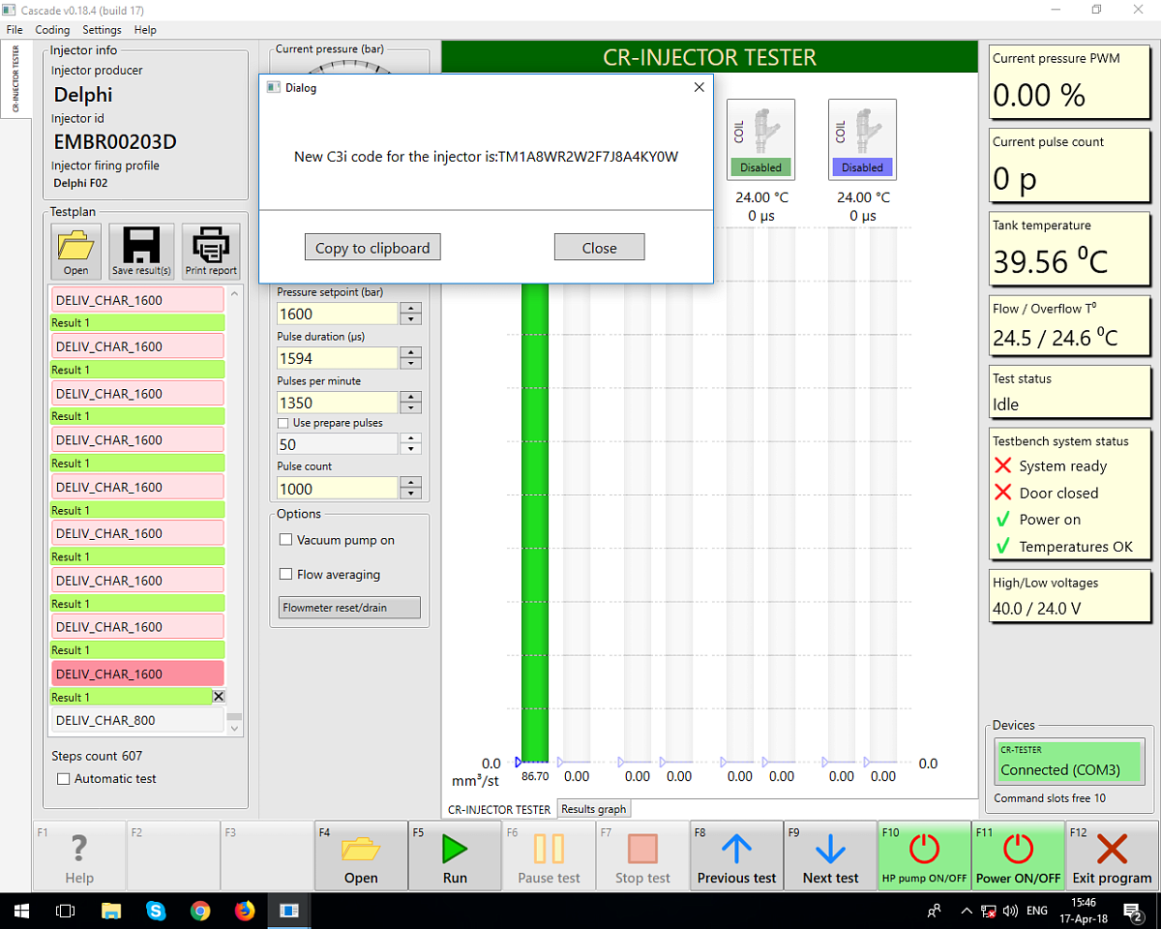Open File Explorer from the taskbar

pos(111,911)
